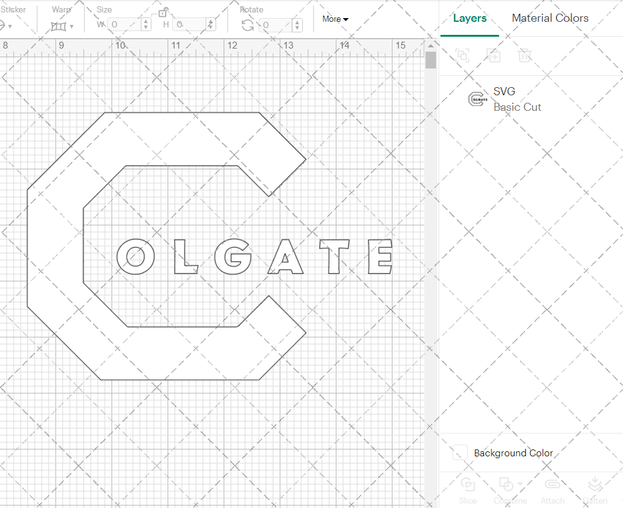Click the Rotate icon

click(x=247, y=26)
